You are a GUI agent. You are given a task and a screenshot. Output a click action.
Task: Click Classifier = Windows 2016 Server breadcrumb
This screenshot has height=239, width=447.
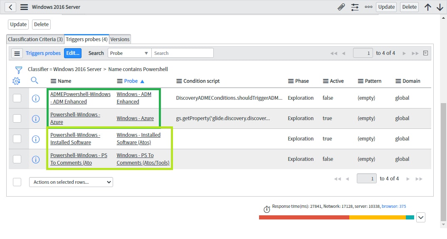[64, 69]
